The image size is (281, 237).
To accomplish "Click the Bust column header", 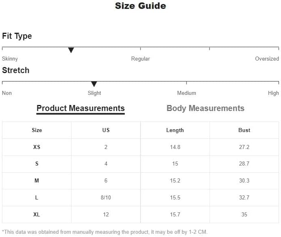I will pos(244,130).
